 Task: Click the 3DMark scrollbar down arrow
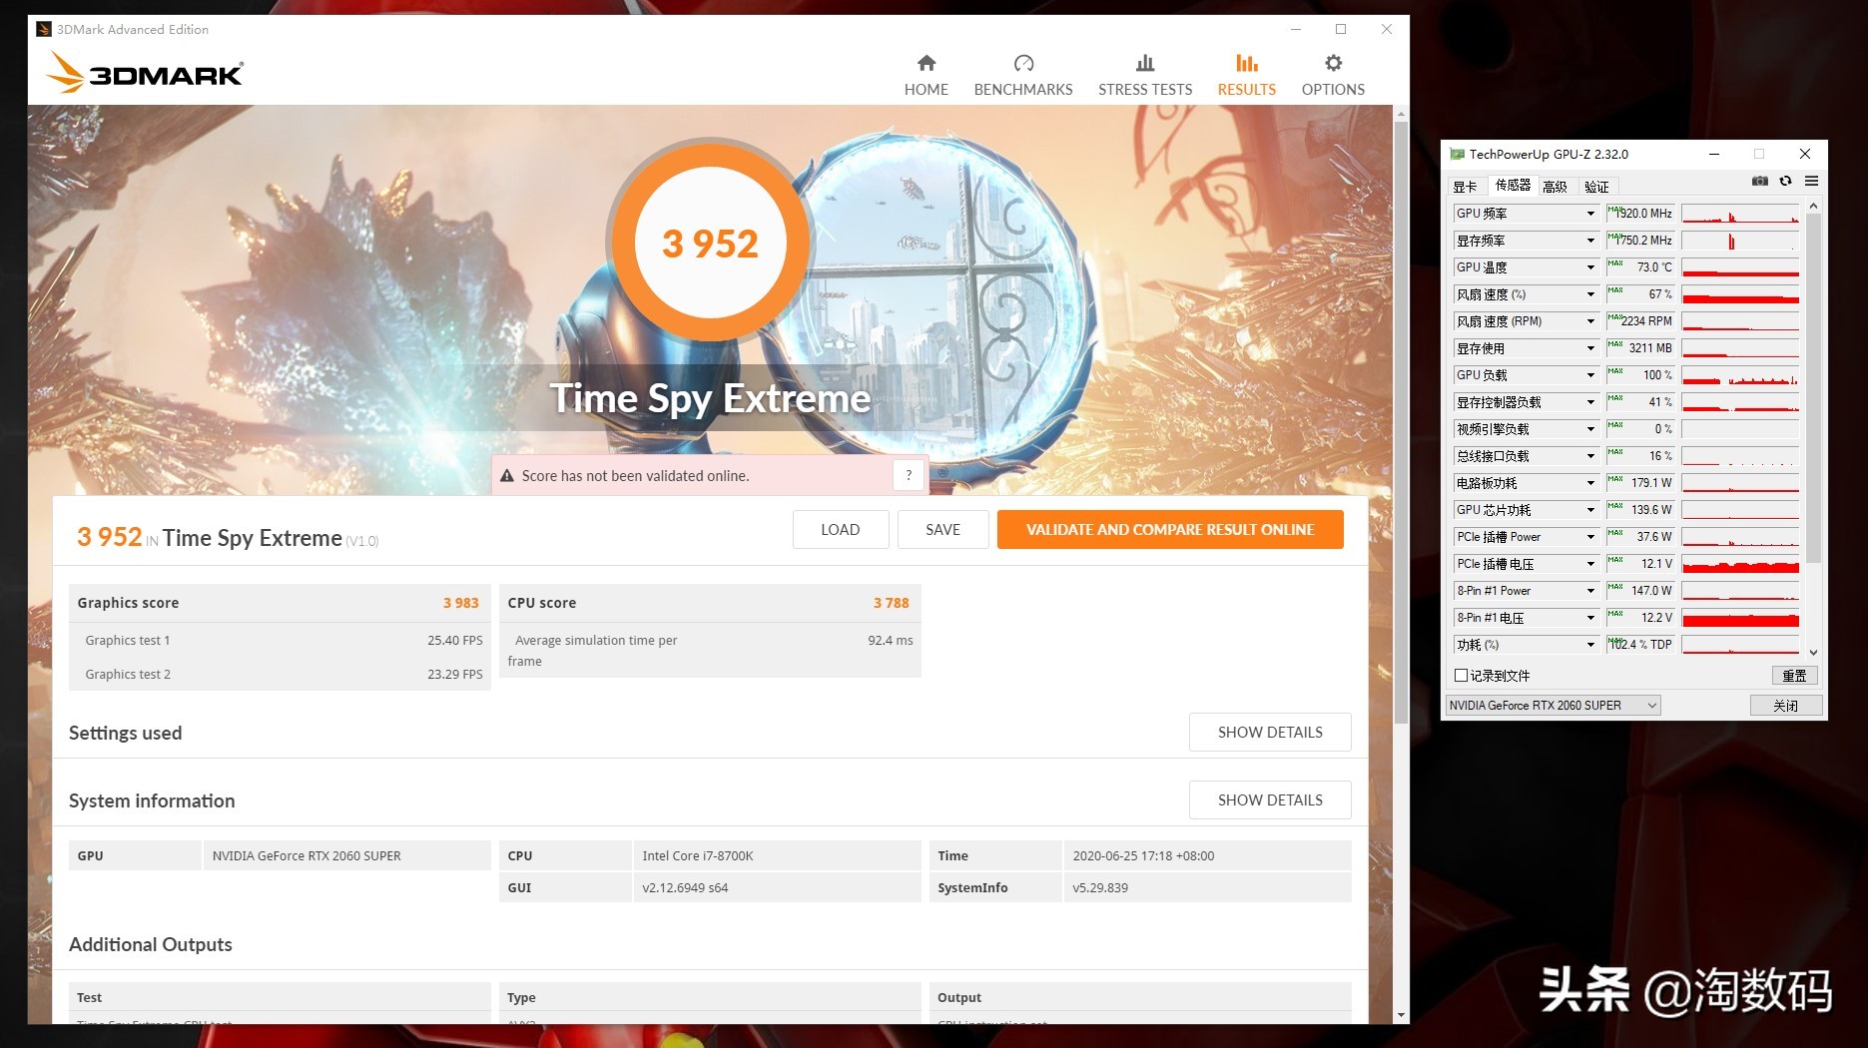[1401, 1015]
